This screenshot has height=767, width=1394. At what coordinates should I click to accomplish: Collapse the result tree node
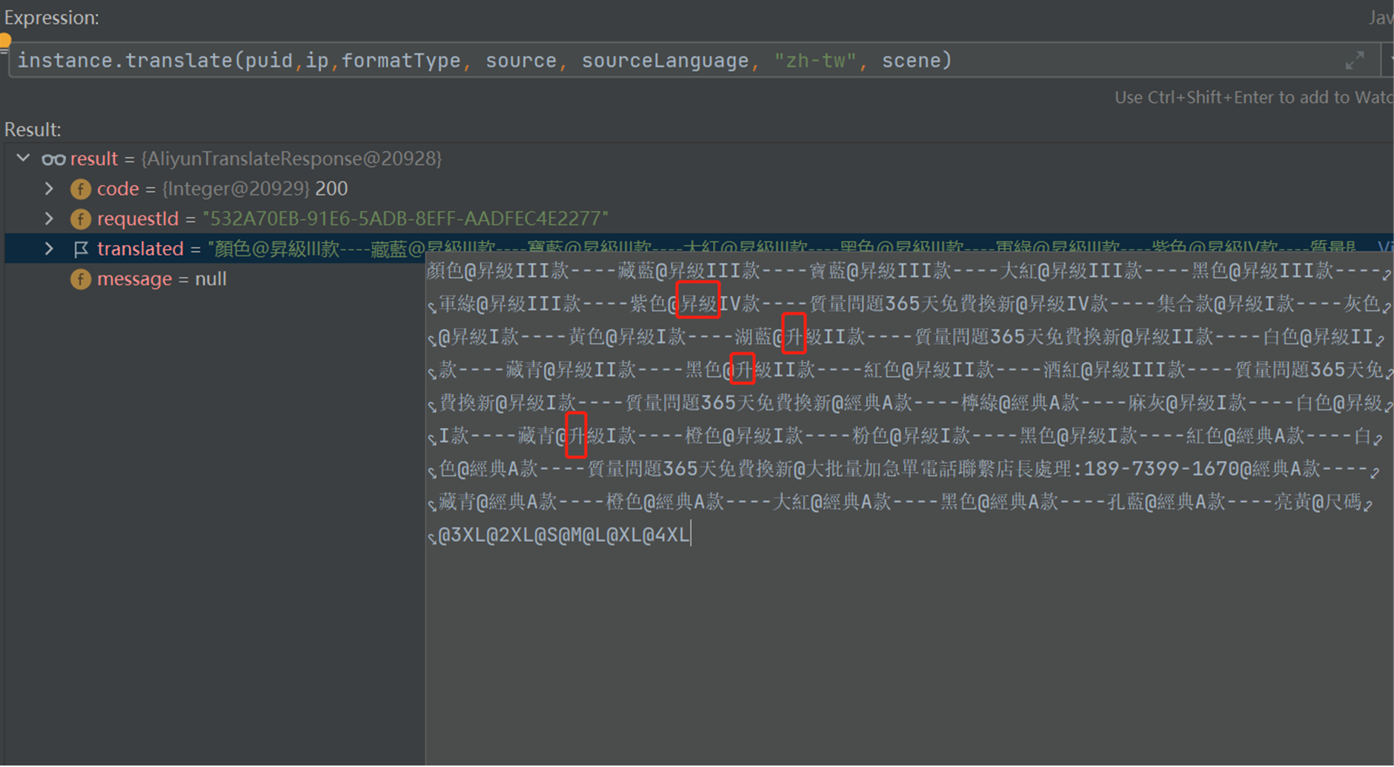pyautogui.click(x=23, y=158)
